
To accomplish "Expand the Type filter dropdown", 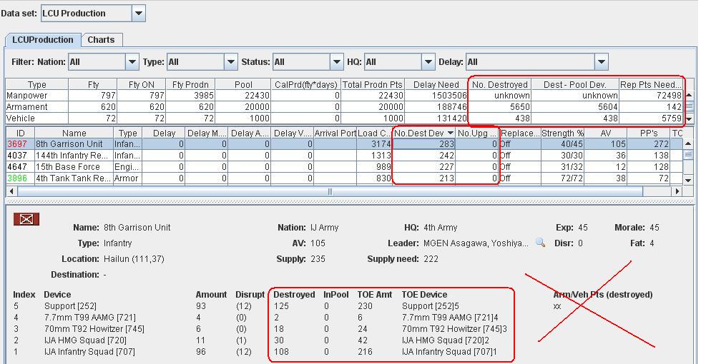I will click(230, 62).
